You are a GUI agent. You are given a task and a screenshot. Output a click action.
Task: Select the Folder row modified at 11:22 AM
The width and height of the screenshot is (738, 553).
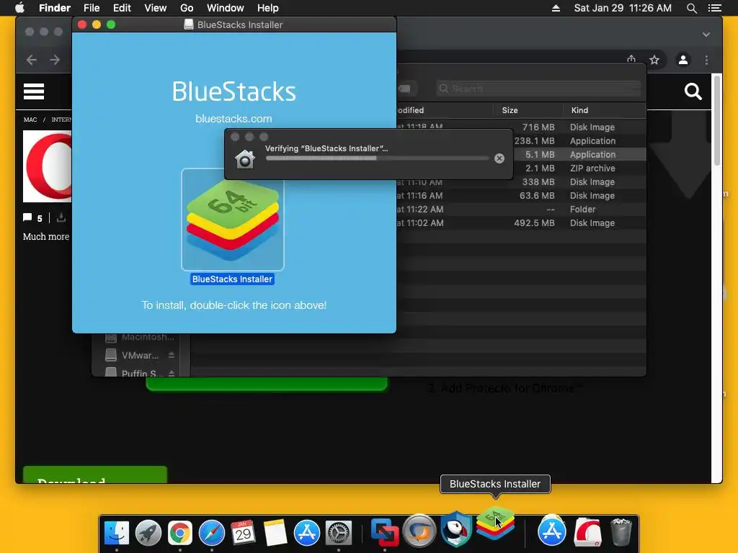521,210
